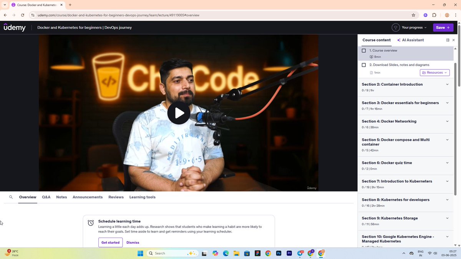Close the Docker and Kubernetes browser tab
This screenshot has height=259, width=461.
pyautogui.click(x=61, y=5)
